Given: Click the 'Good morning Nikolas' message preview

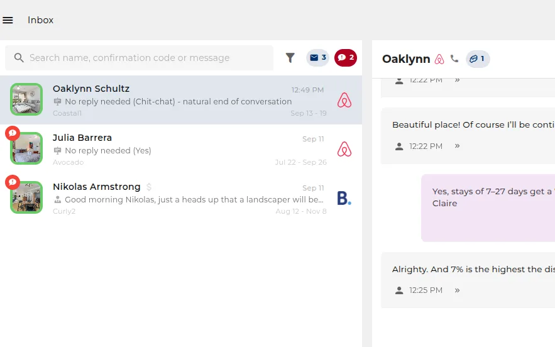Looking at the screenshot, I should (x=194, y=200).
